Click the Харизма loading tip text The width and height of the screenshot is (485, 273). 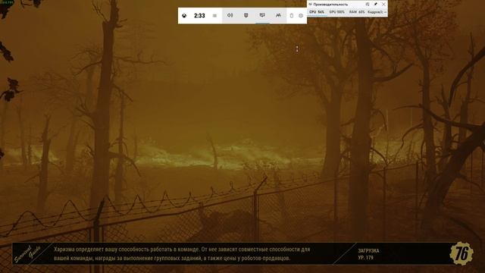coord(182,253)
